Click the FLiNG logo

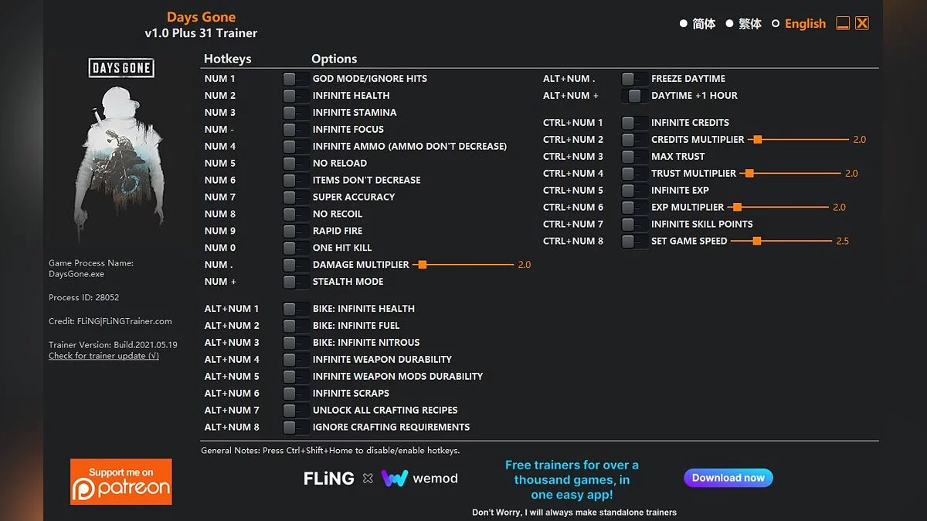click(328, 479)
